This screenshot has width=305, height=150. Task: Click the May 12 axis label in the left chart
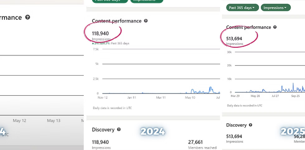coord(19,121)
